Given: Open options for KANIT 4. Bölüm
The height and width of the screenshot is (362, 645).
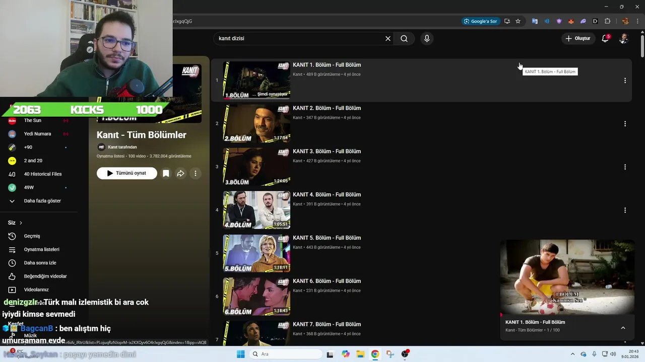Looking at the screenshot, I should (625, 210).
